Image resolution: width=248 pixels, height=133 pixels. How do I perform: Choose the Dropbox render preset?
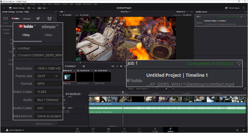[x=49, y=18]
